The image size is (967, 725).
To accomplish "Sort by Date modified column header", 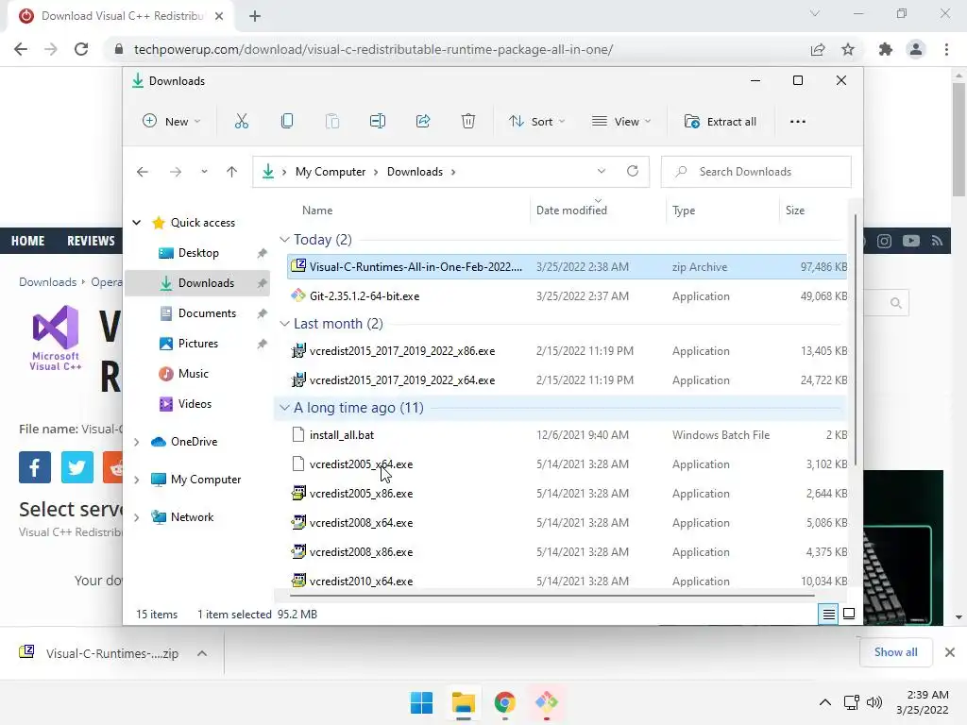I will [x=571, y=211].
